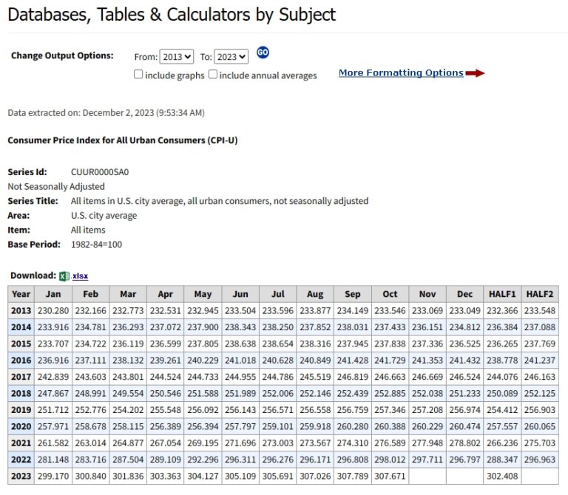Click the Jun 2022 value 296.311
This screenshot has height=495, width=568.
(240, 460)
